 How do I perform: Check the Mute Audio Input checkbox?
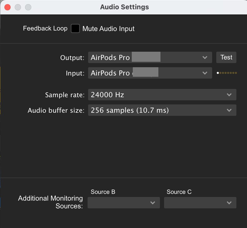75,28
